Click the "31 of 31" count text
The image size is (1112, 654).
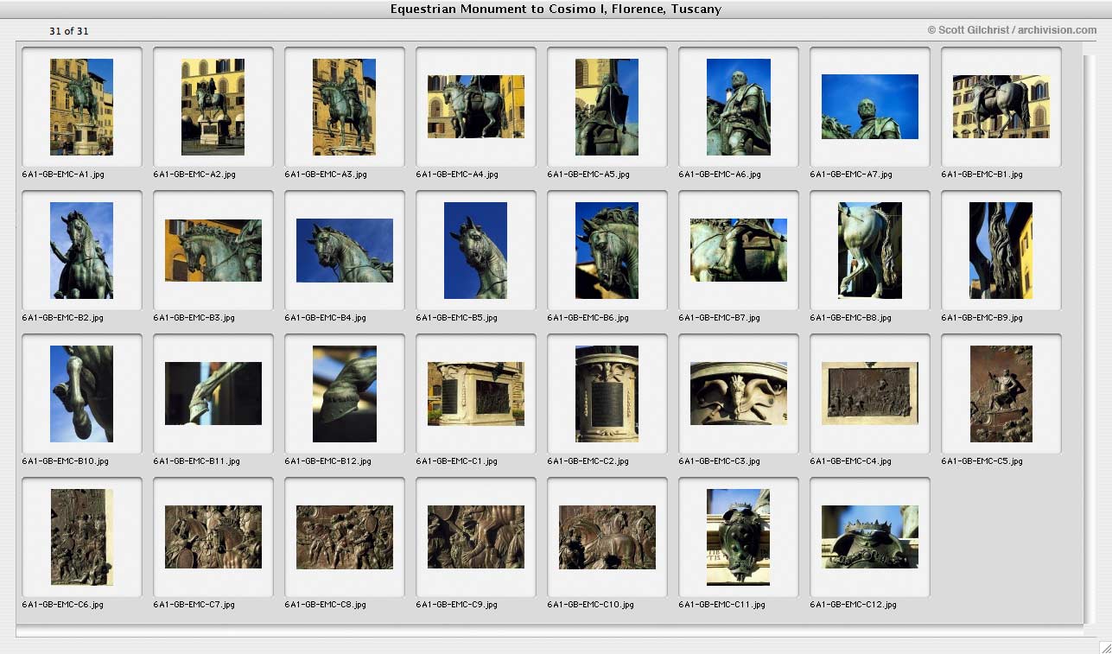pos(69,31)
